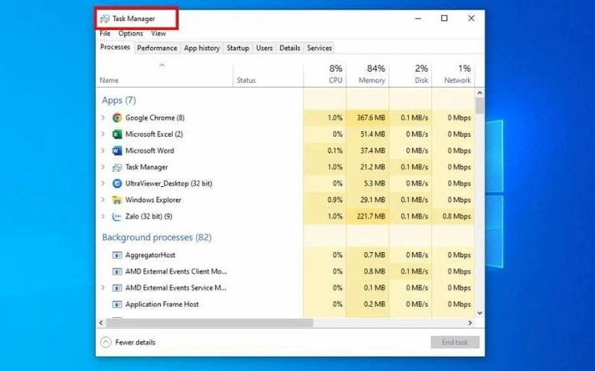Sort by the Network column header
This screenshot has height=371, width=595.
pyautogui.click(x=453, y=75)
